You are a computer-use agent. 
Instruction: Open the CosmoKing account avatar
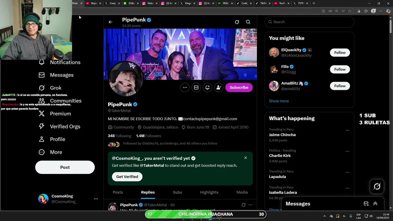pyautogui.click(x=43, y=199)
